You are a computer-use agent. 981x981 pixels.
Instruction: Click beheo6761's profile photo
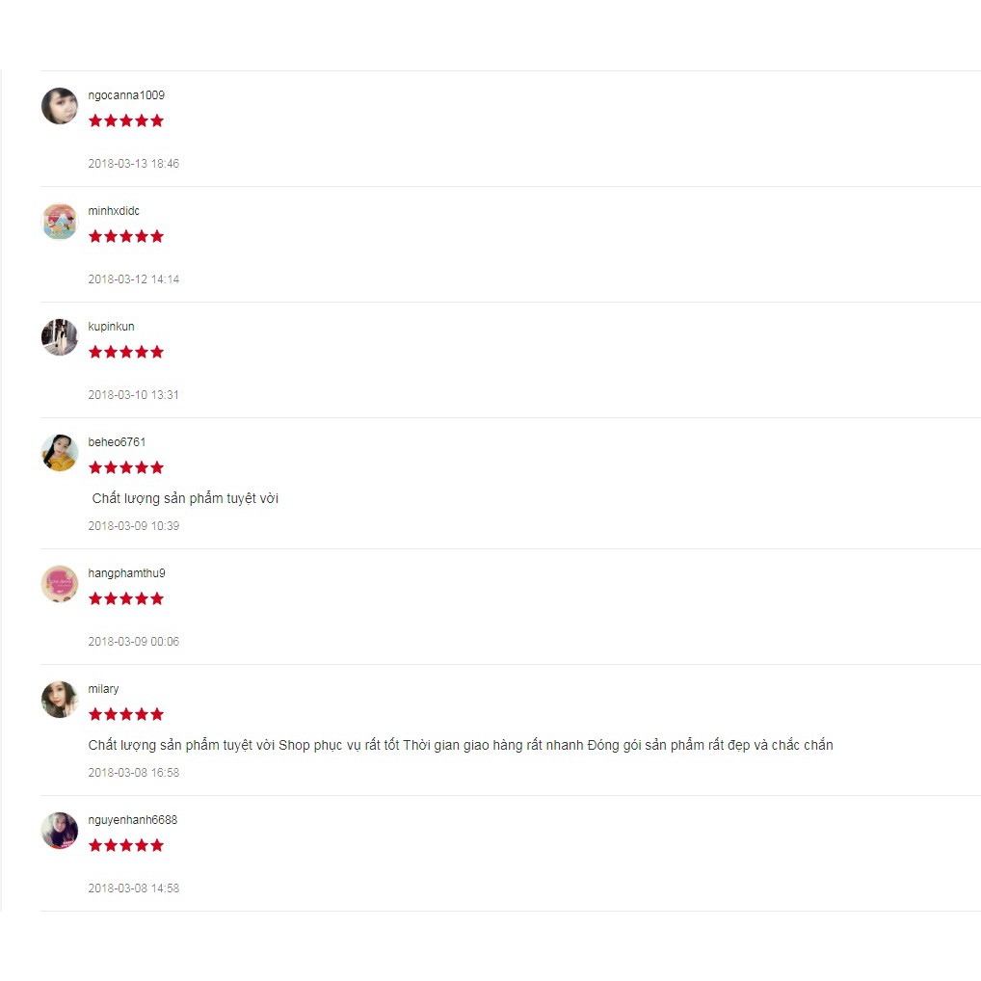60,453
